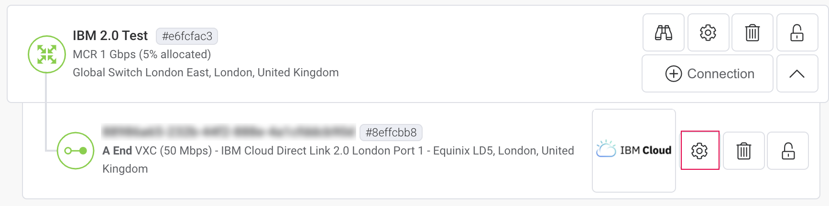Screen dimensions: 829x206
Task: Click the bold A End label
Action: 117,151
